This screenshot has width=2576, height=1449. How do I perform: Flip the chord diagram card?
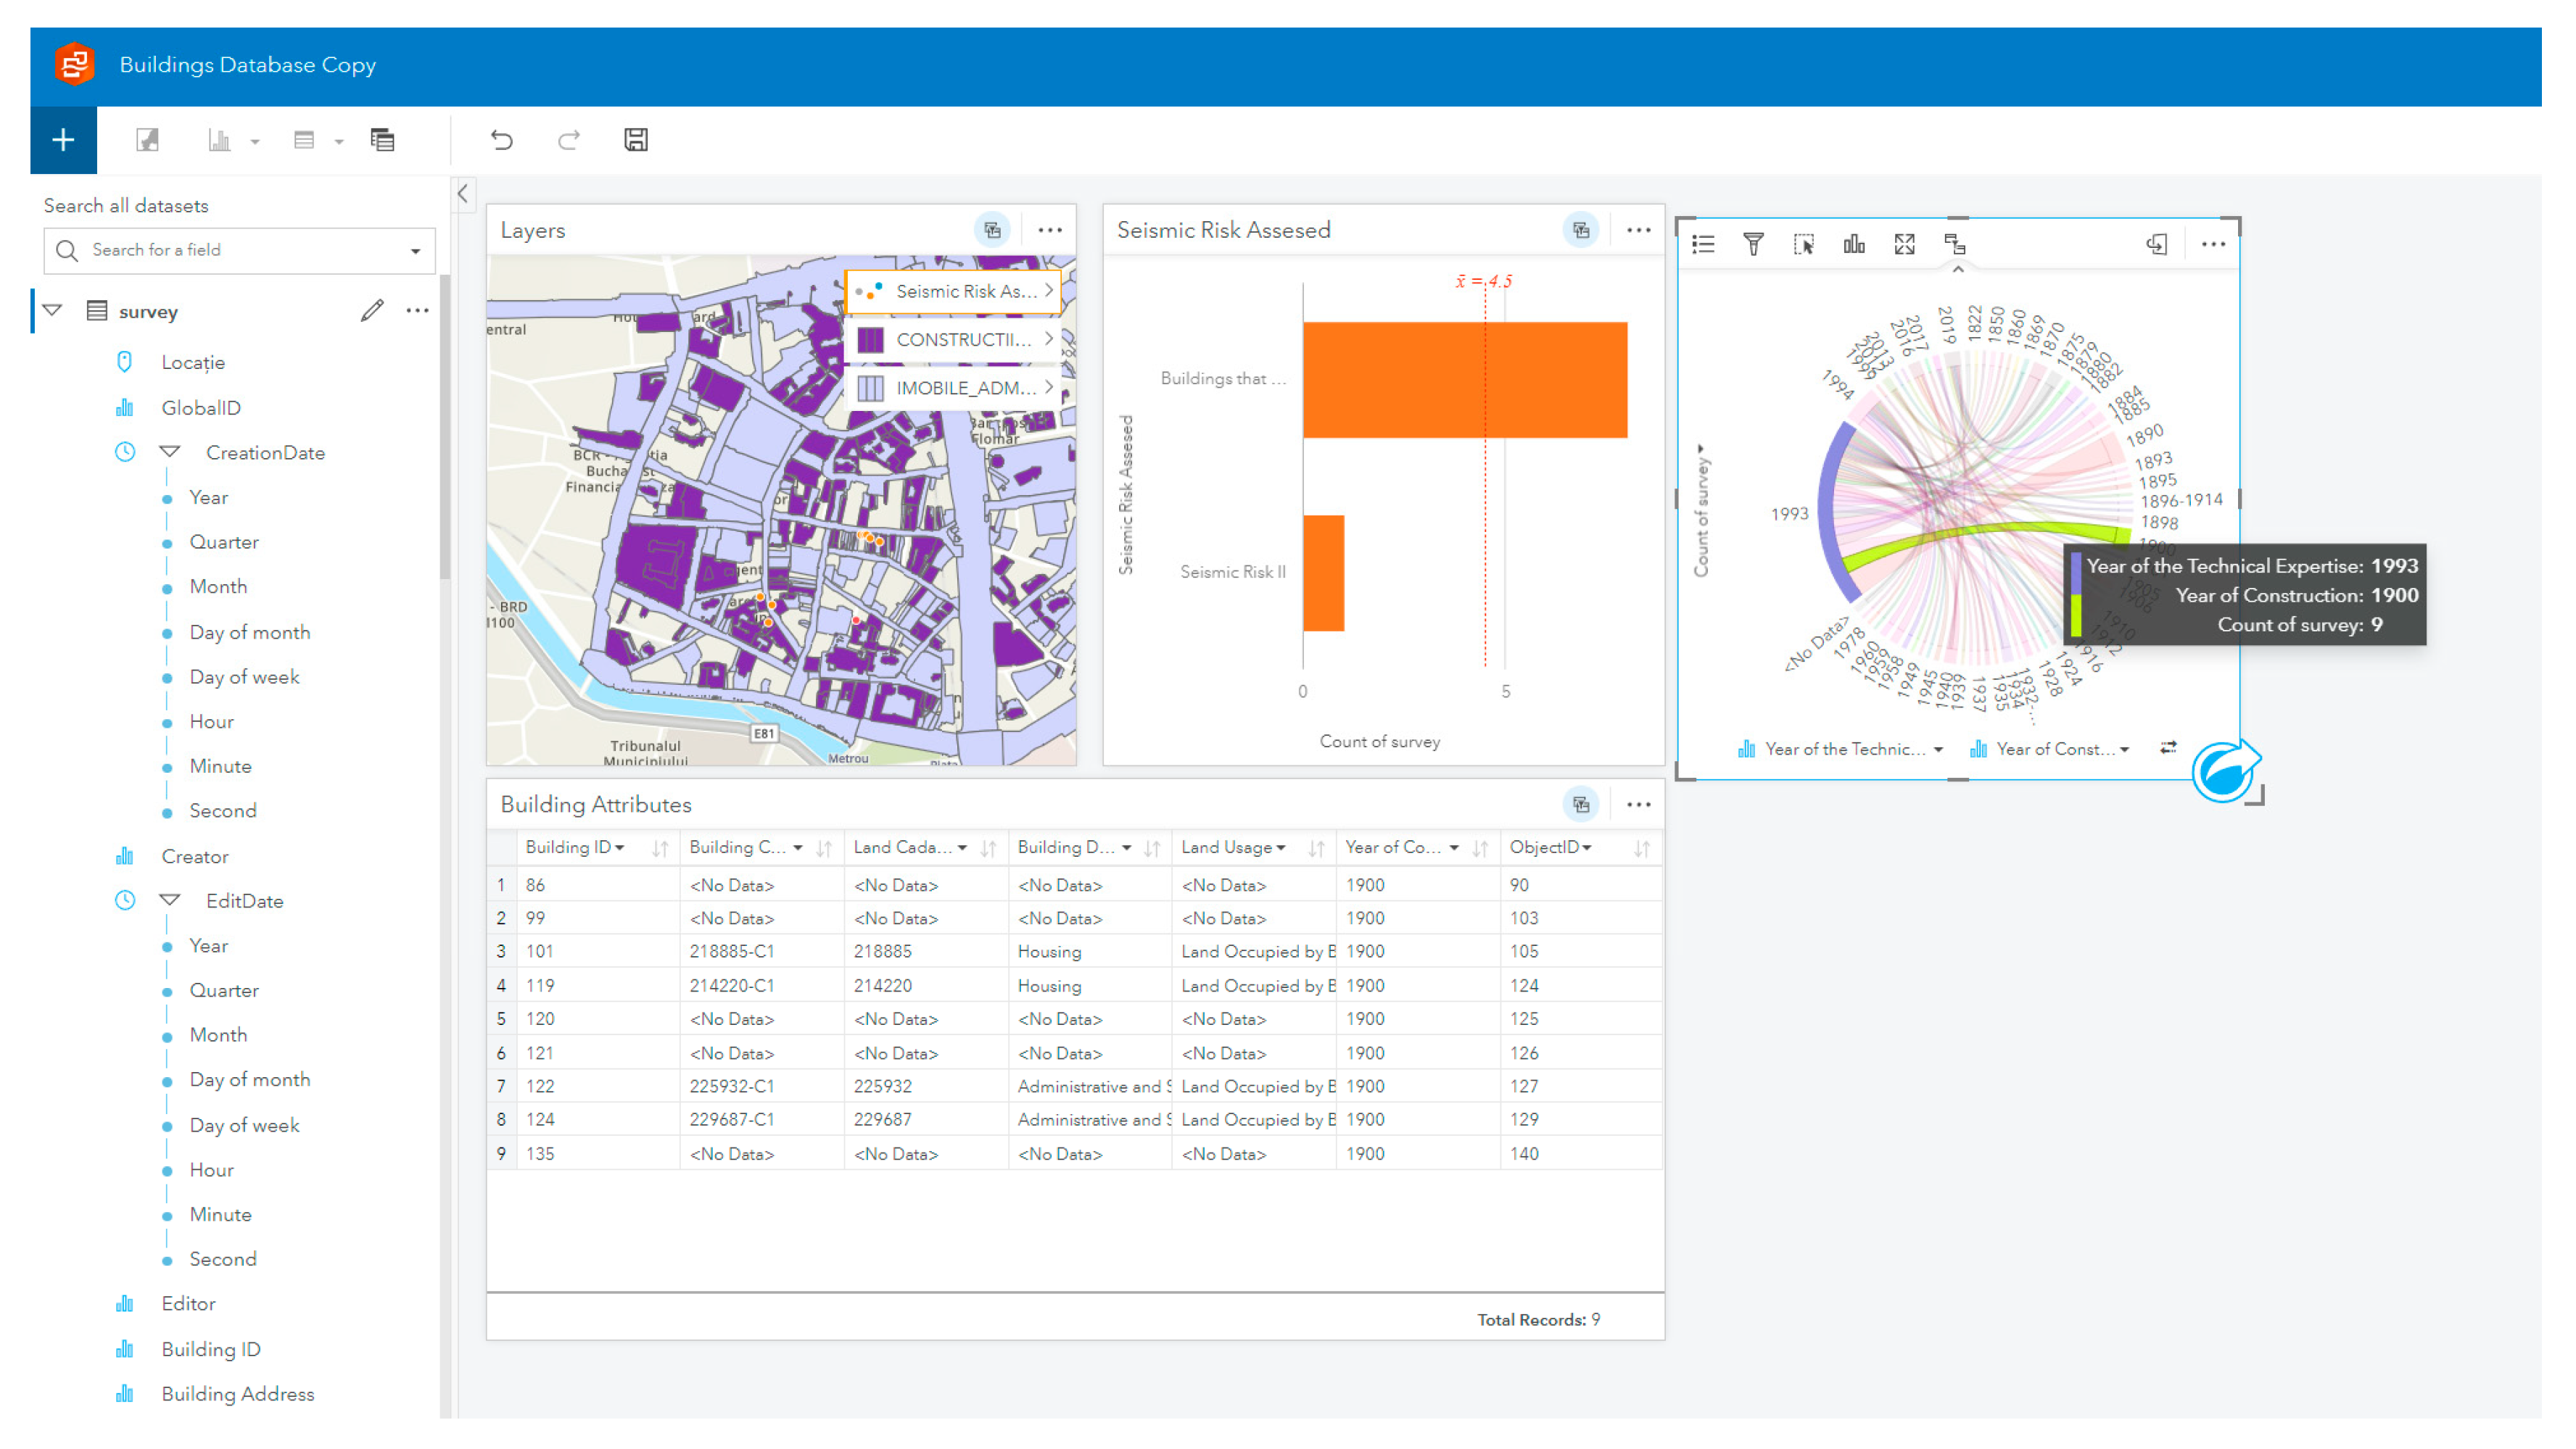click(x=2157, y=245)
